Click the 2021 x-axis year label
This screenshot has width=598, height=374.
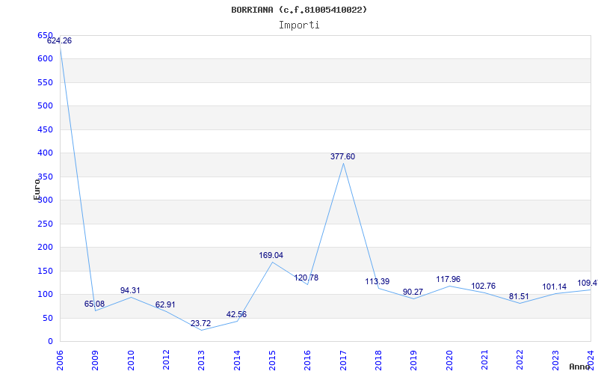point(484,361)
